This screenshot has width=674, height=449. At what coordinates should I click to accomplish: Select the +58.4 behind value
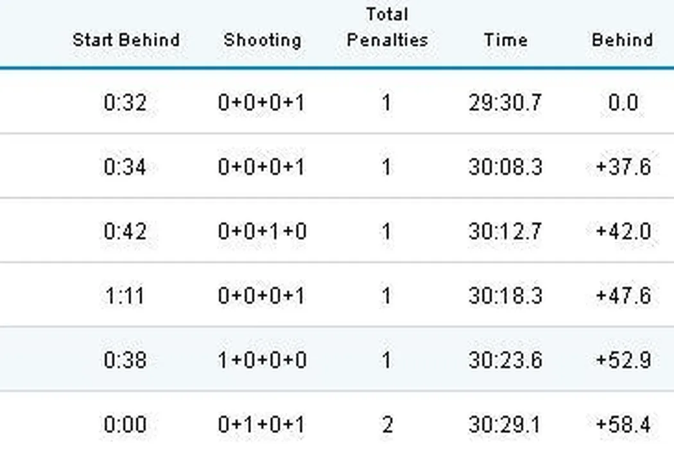point(623,424)
